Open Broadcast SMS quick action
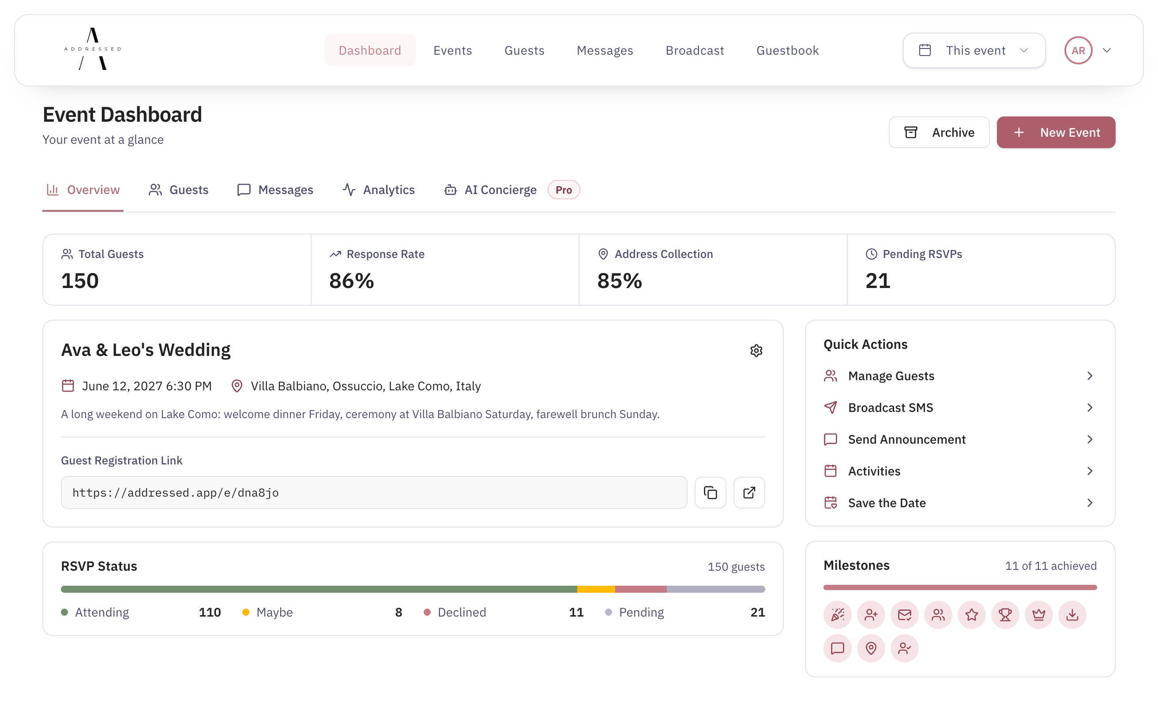This screenshot has height=703, width=1158. tap(960, 407)
